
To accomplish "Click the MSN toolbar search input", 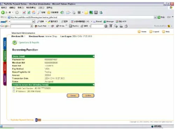I will (21, 21).
